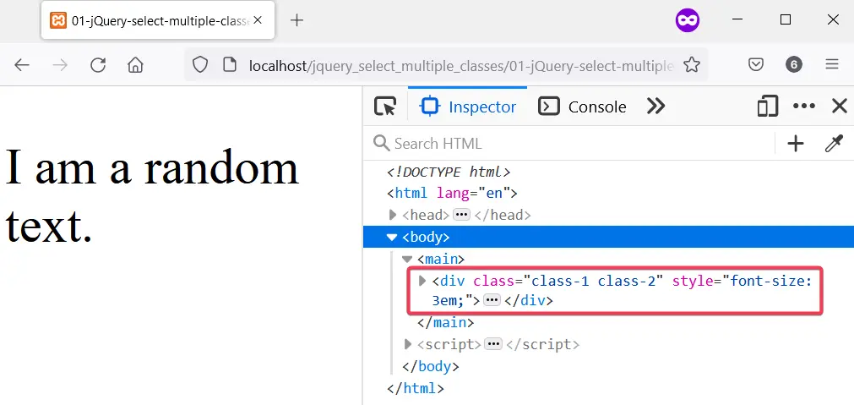Bookmark this page with the star
854x405 pixels.
click(x=692, y=65)
